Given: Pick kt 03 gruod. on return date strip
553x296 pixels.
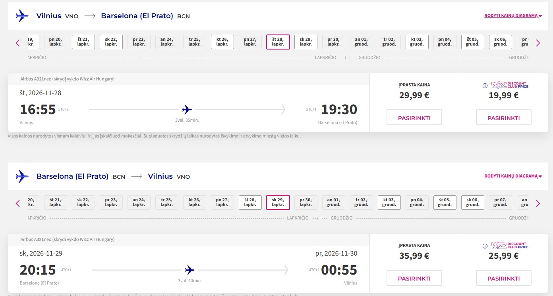Looking at the screenshot, I should (389, 202).
